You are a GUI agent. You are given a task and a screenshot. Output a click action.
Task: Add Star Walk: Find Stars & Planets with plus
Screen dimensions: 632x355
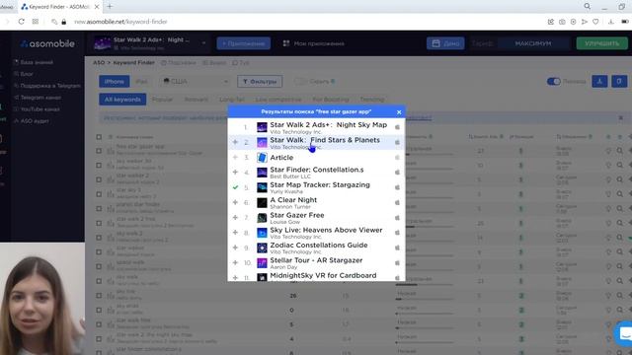235,142
